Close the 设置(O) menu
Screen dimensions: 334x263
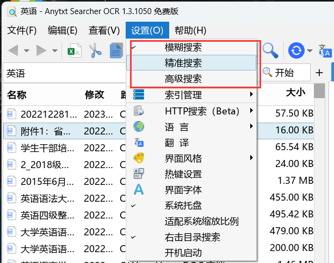147,30
